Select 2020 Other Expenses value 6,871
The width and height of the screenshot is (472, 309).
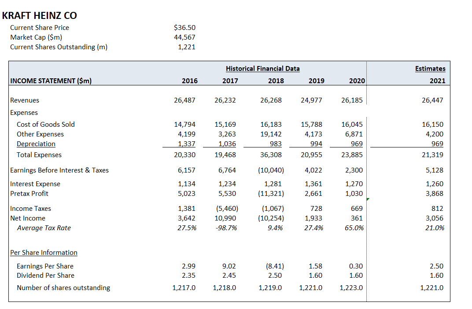pyautogui.click(x=354, y=134)
